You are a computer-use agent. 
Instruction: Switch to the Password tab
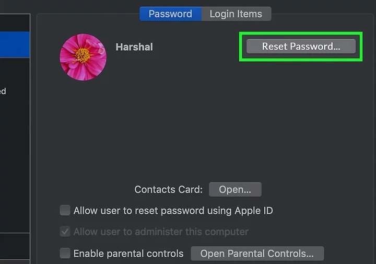click(170, 14)
